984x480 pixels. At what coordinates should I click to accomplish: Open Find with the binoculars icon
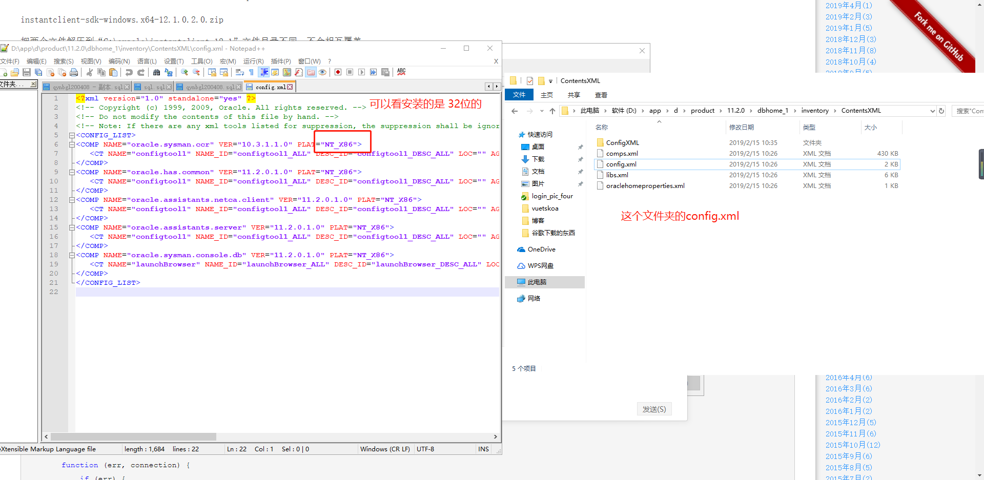[157, 72]
